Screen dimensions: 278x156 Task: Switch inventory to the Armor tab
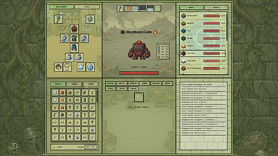(74, 84)
